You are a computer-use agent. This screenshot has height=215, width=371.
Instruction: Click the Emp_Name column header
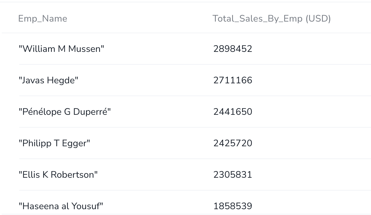pyautogui.click(x=43, y=19)
